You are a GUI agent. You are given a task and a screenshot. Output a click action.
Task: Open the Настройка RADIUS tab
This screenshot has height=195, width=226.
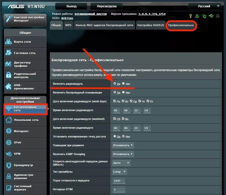pyautogui.click(x=150, y=25)
